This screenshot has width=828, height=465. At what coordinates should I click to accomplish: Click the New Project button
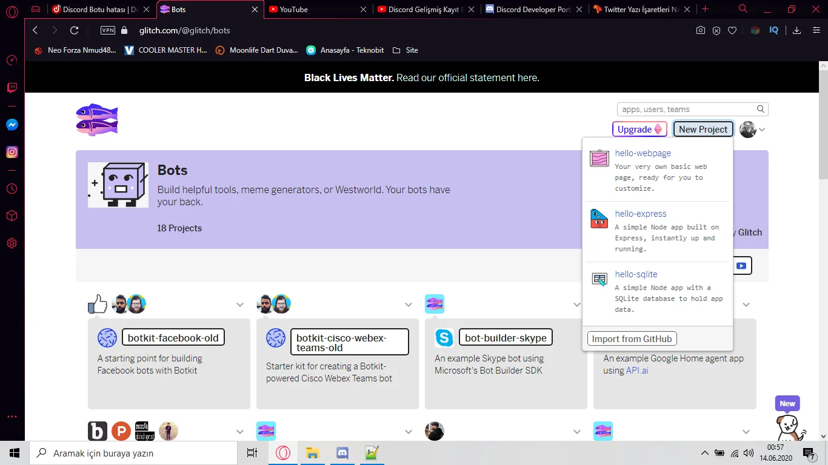pyautogui.click(x=703, y=129)
